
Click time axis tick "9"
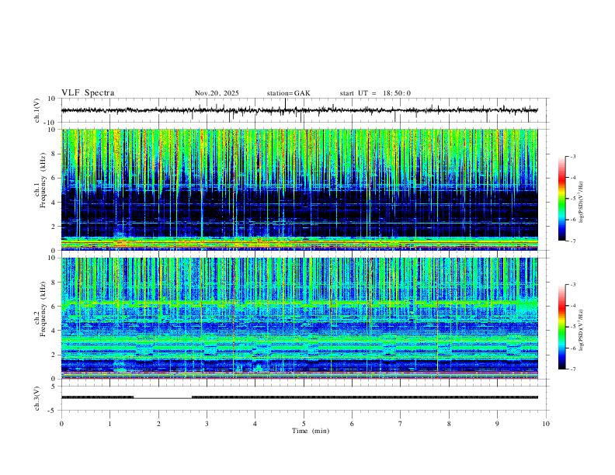coord(497,424)
